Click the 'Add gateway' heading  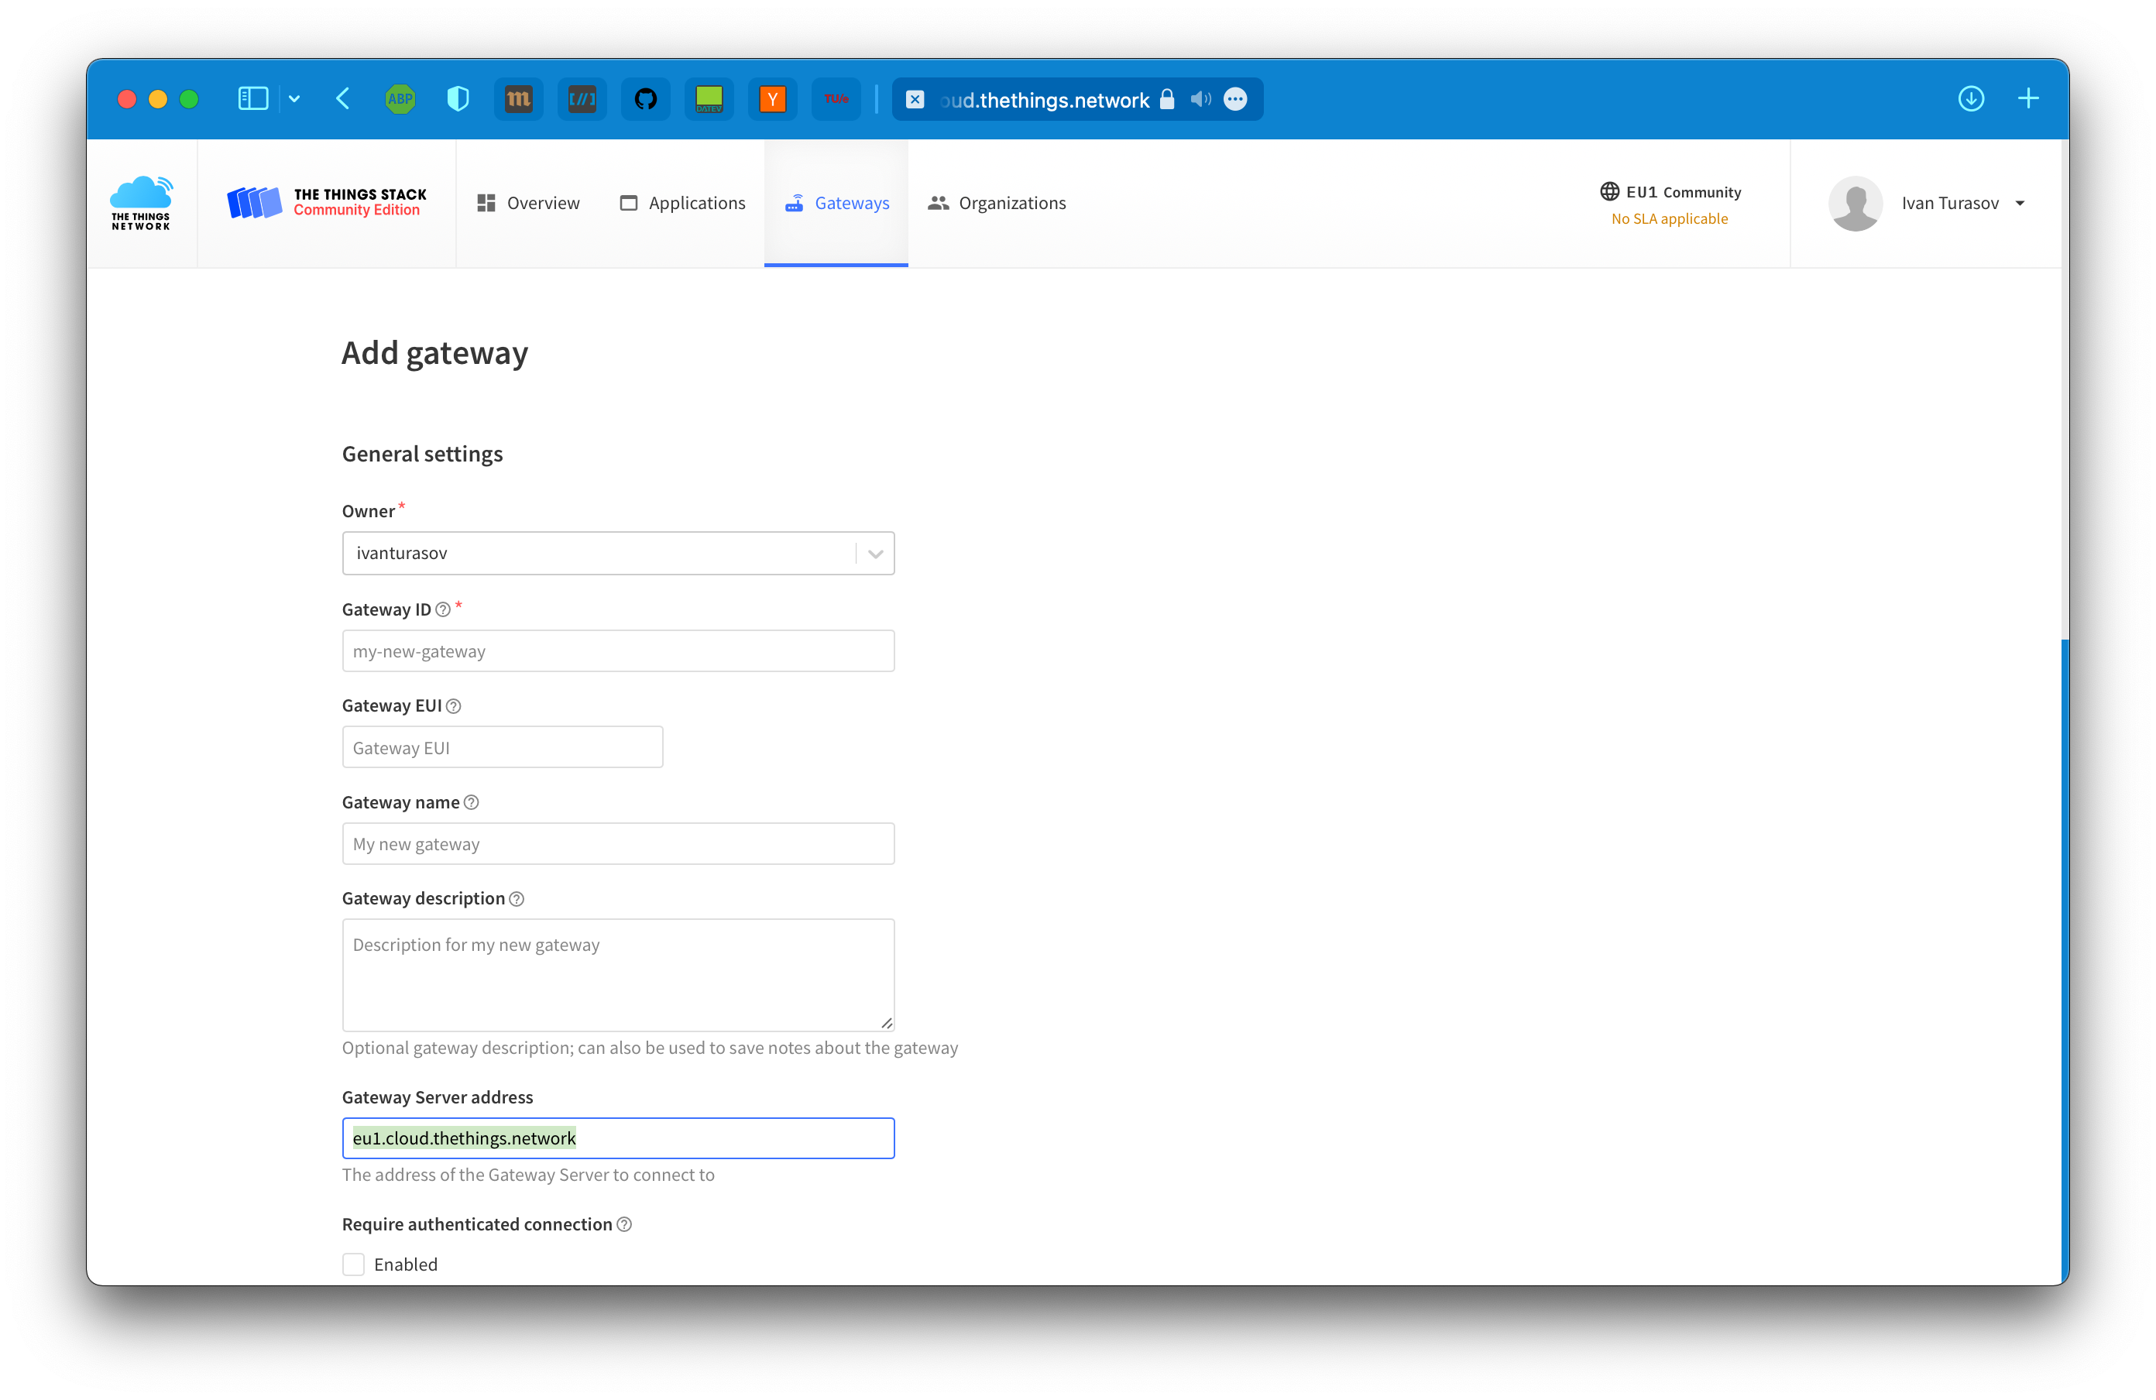click(x=434, y=352)
